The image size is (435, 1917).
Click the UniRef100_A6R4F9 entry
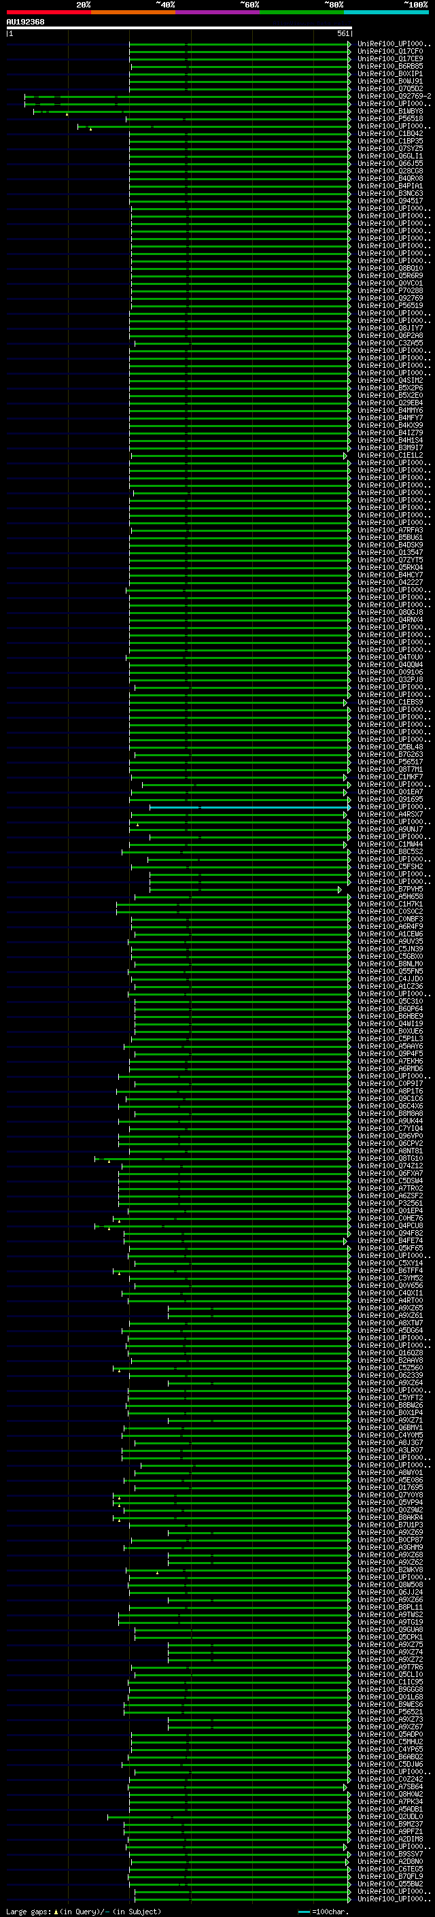(x=390, y=926)
